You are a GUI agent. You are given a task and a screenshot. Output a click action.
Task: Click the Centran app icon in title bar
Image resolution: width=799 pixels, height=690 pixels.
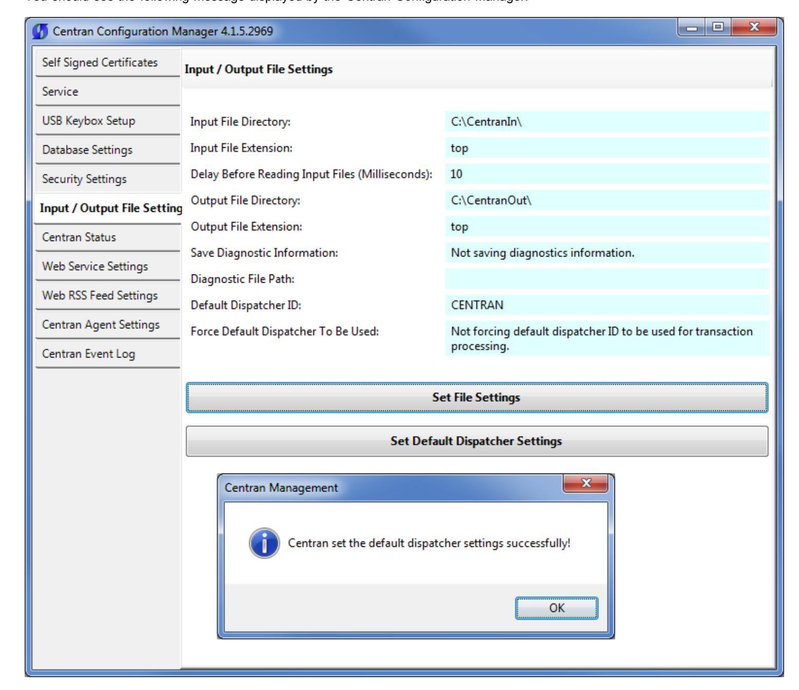tap(39, 31)
